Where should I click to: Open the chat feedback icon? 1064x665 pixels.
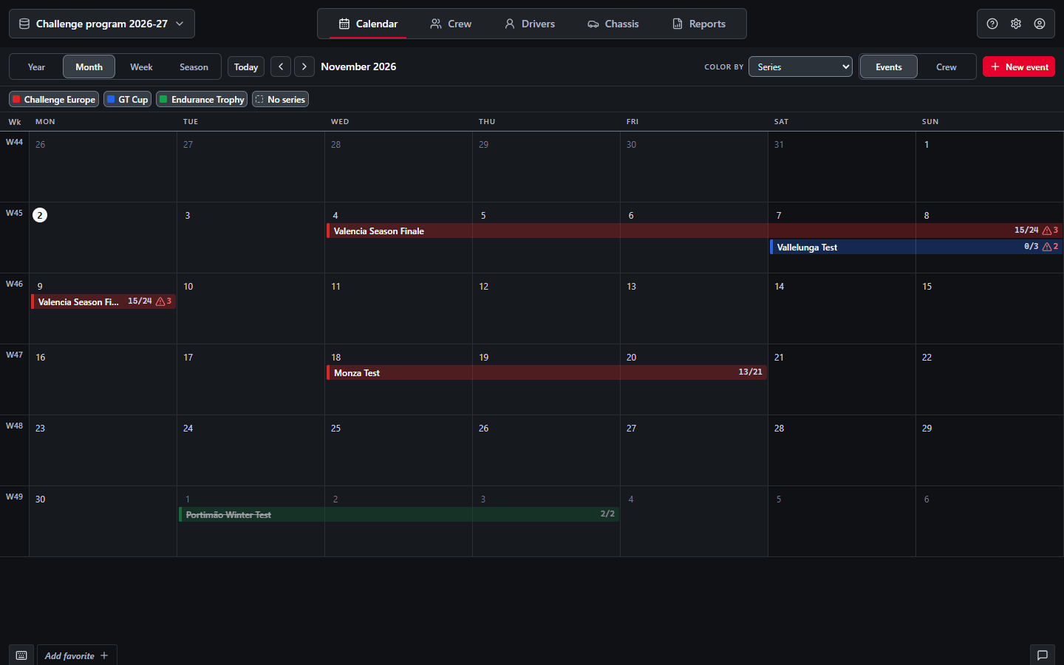(1043, 655)
